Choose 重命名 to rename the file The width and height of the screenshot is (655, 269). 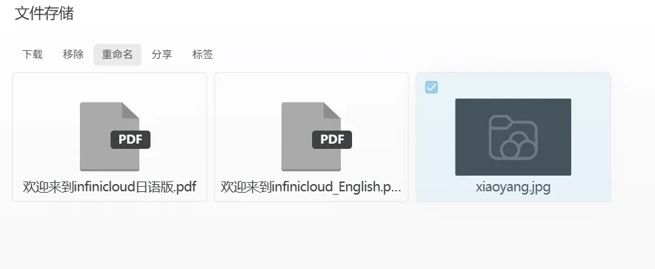(117, 55)
